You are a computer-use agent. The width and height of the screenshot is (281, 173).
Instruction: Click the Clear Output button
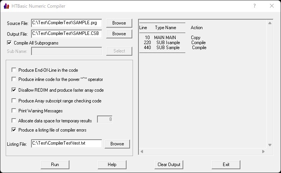pos(169,165)
